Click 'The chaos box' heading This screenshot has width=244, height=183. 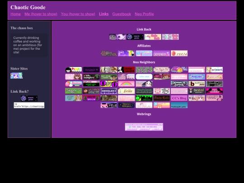click(22, 28)
